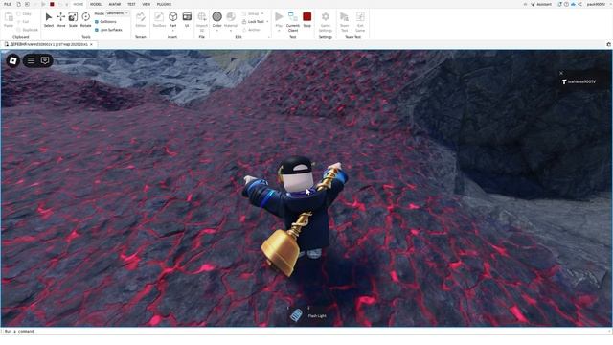Open Game Settings

pos(326,21)
